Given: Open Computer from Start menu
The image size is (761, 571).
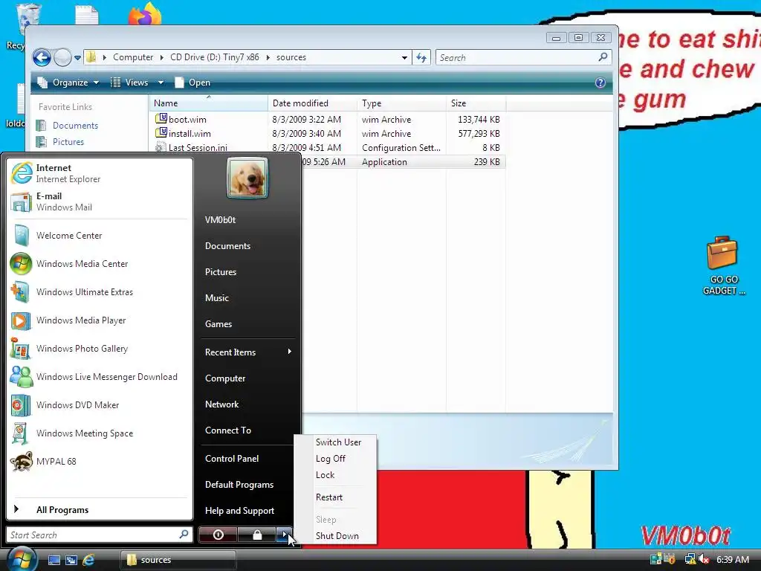Looking at the screenshot, I should click(248, 378).
